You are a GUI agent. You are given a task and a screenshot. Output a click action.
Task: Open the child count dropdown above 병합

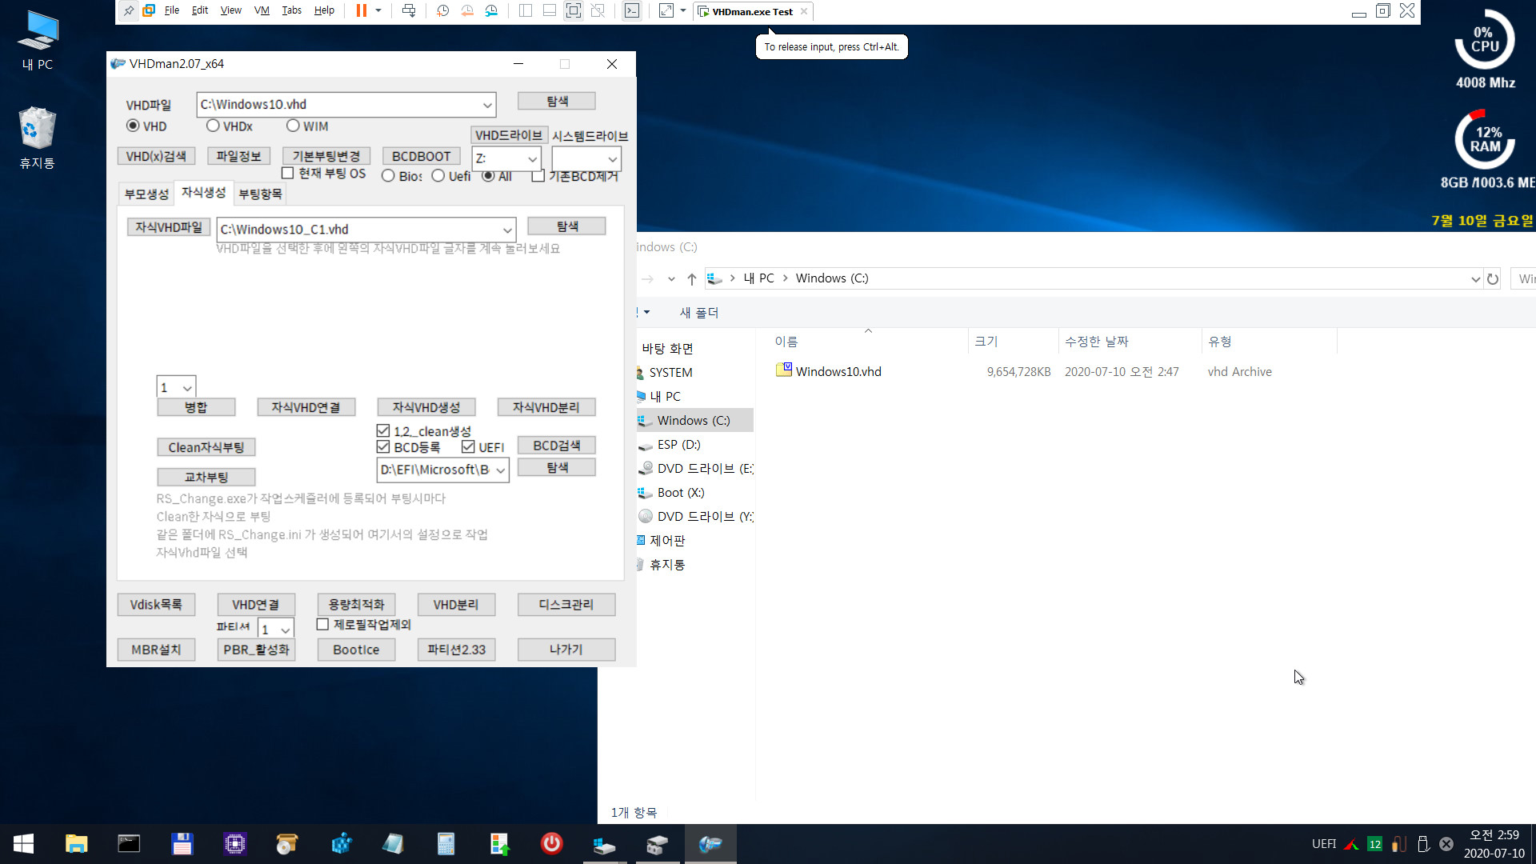pyautogui.click(x=187, y=387)
